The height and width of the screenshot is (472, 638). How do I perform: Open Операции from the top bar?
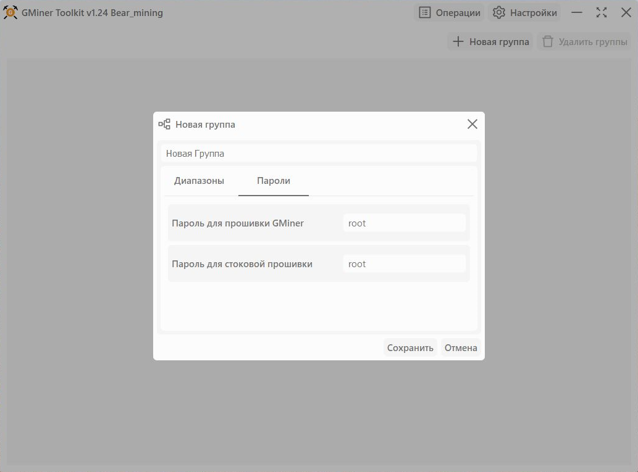tap(449, 12)
